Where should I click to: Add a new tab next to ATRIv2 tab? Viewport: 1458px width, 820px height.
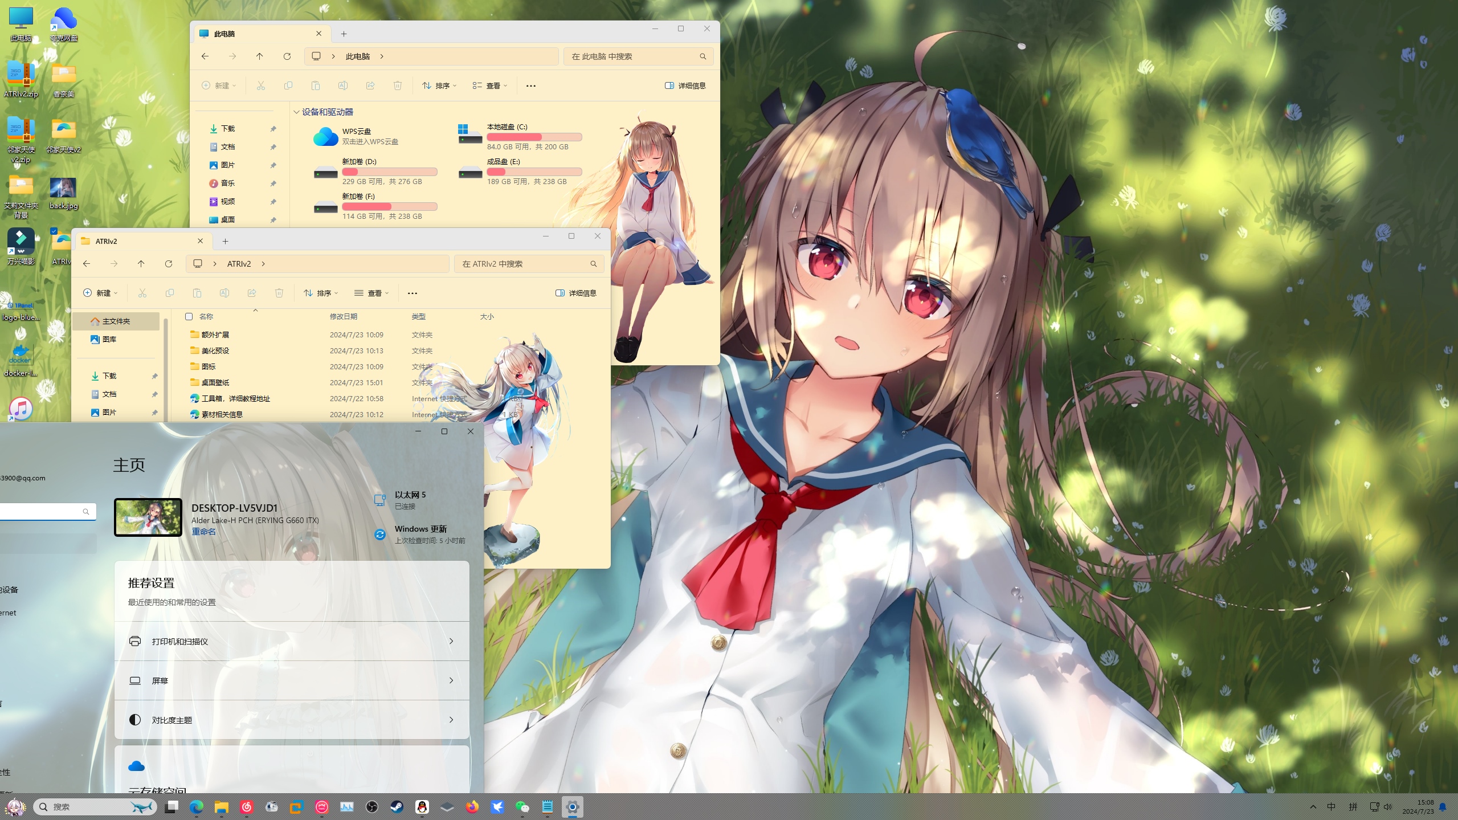pos(226,242)
